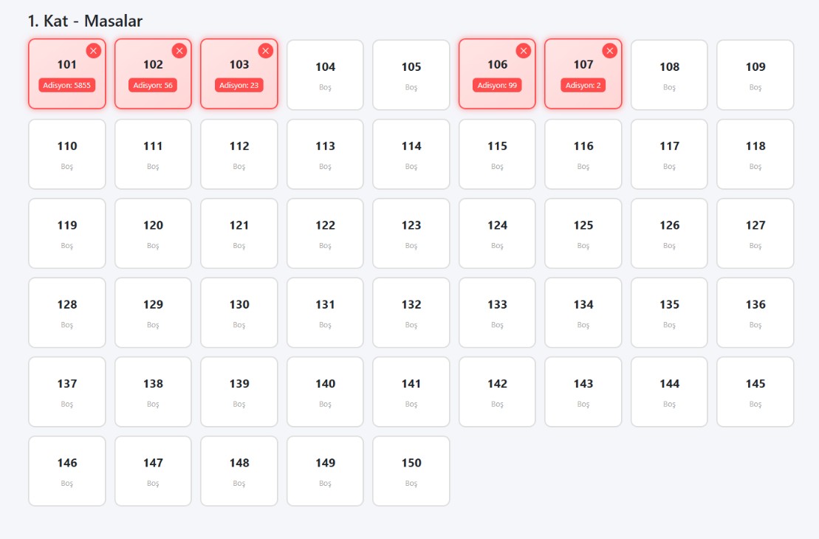Select the Adisyon: 23 badge

[x=239, y=86]
